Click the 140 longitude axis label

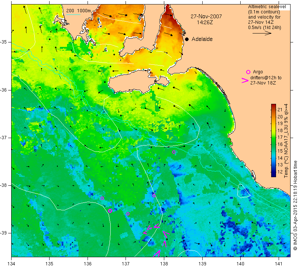(x=240, y=264)
